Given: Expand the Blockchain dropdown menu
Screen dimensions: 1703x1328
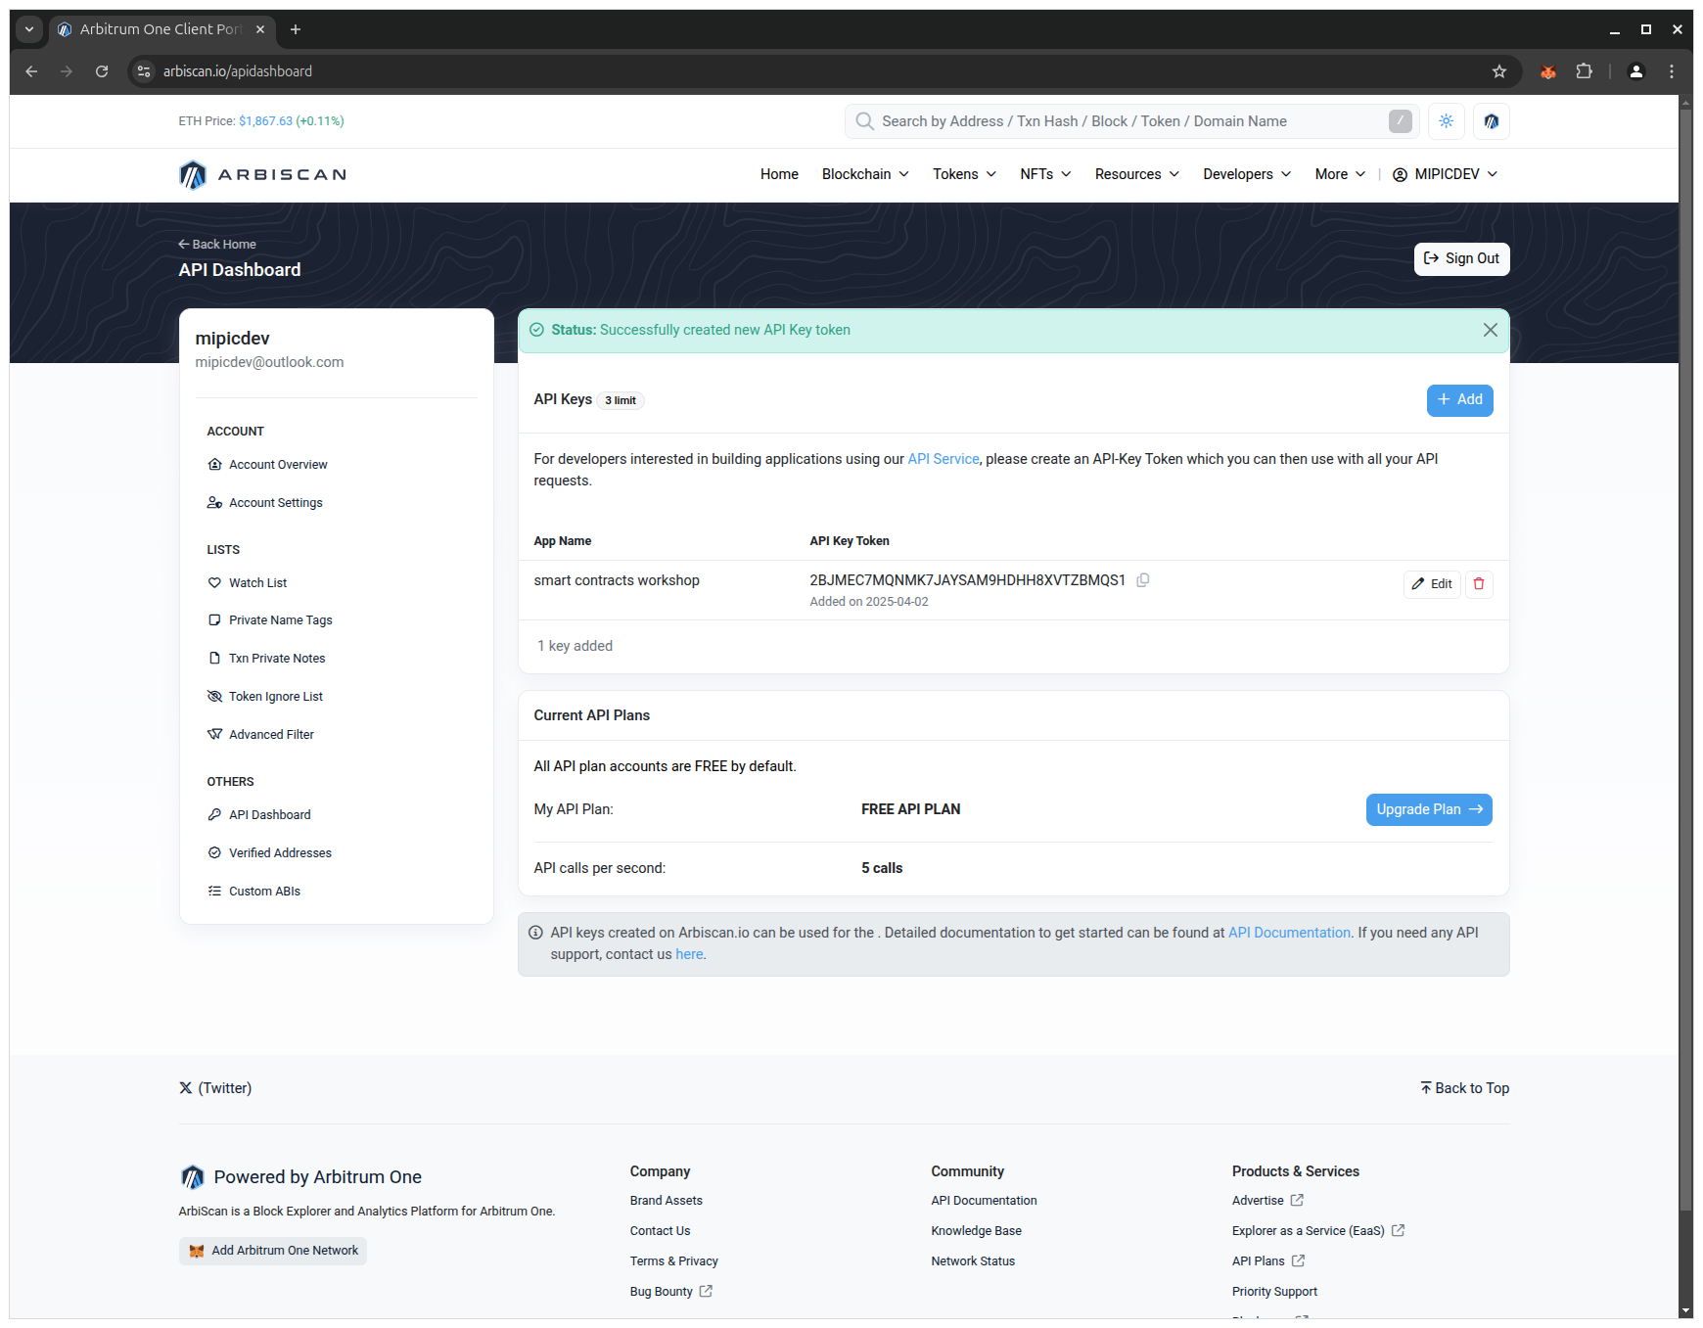Looking at the screenshot, I should tap(865, 174).
